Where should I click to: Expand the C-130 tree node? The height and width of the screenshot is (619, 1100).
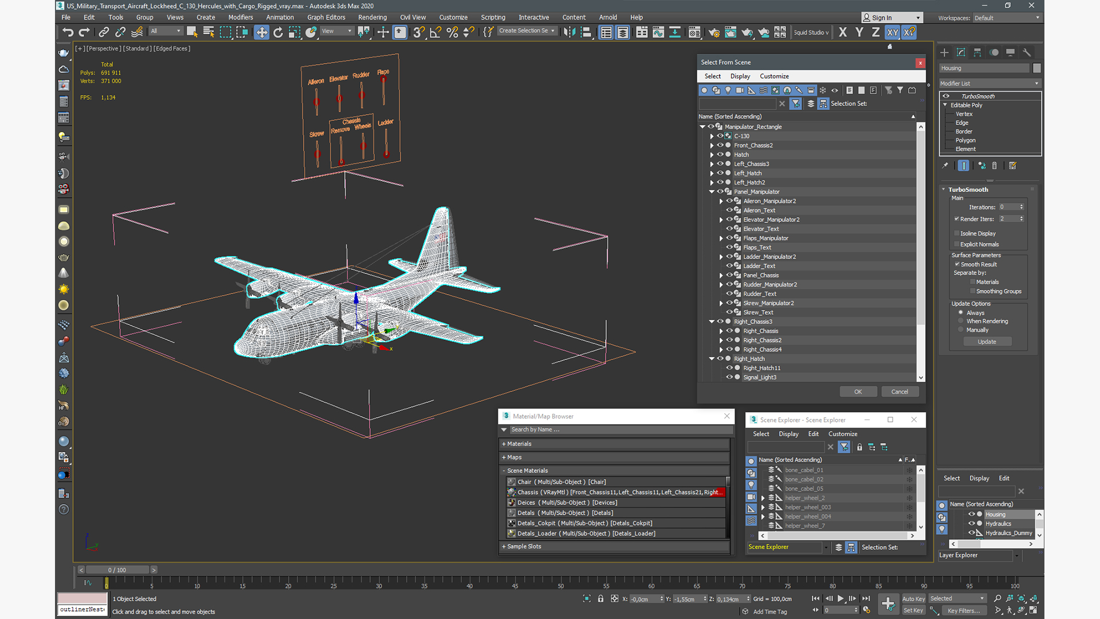(712, 136)
